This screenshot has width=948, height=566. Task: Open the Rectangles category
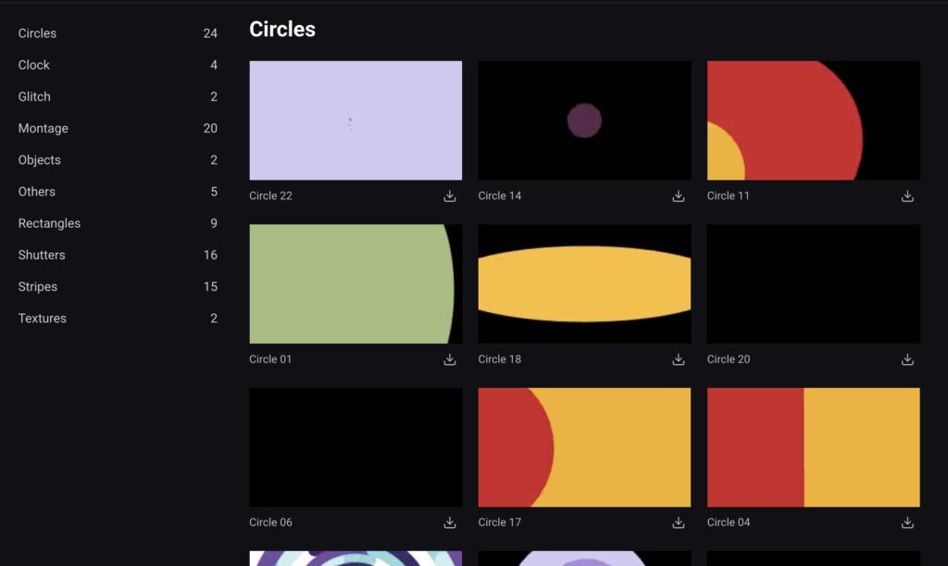coord(49,223)
